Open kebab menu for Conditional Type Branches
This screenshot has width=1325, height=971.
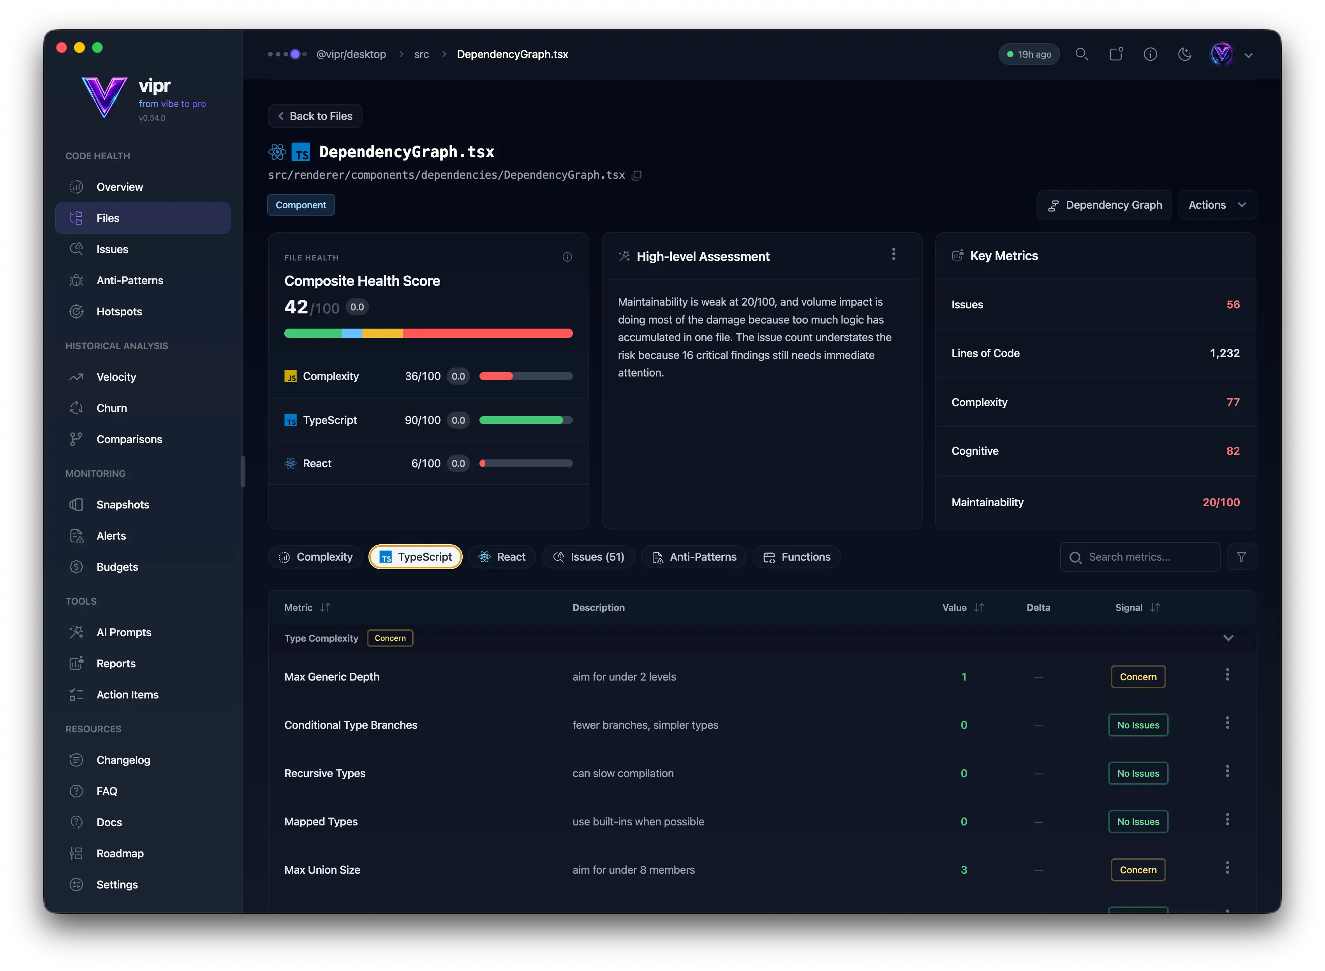coord(1227,723)
